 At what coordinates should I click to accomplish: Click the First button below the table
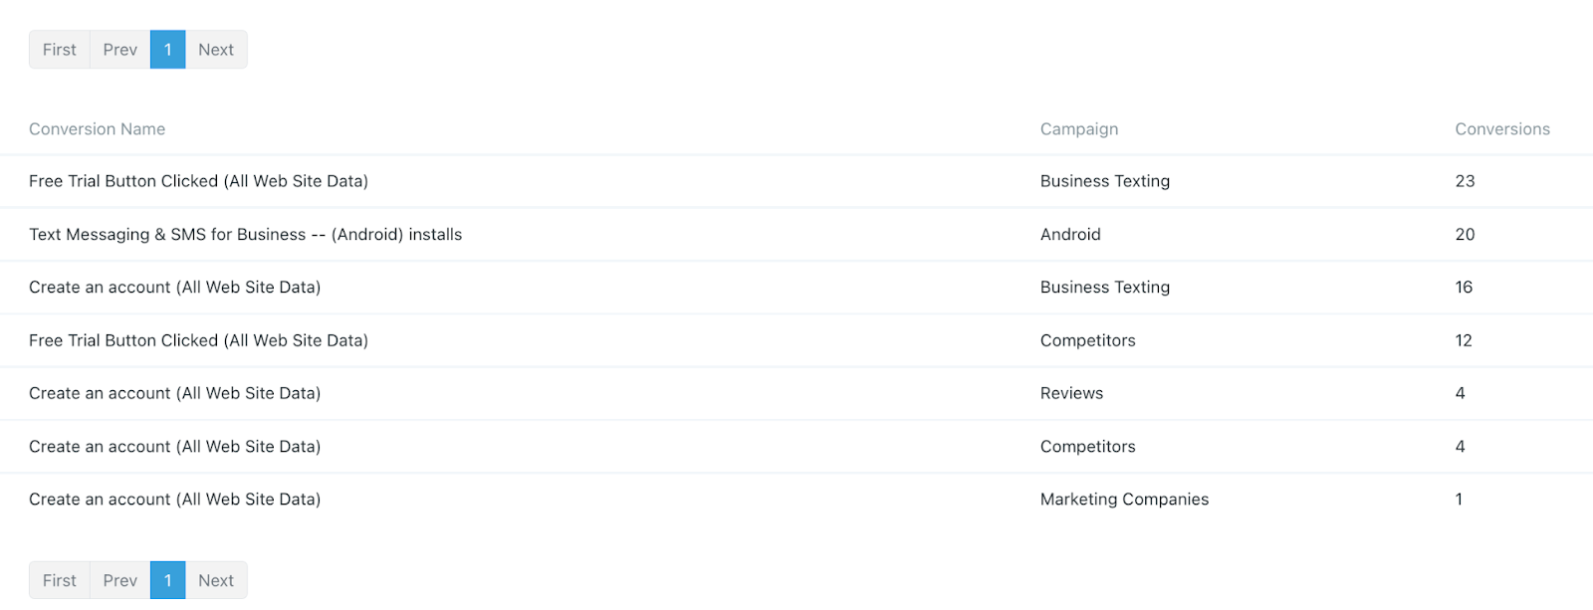coord(60,580)
